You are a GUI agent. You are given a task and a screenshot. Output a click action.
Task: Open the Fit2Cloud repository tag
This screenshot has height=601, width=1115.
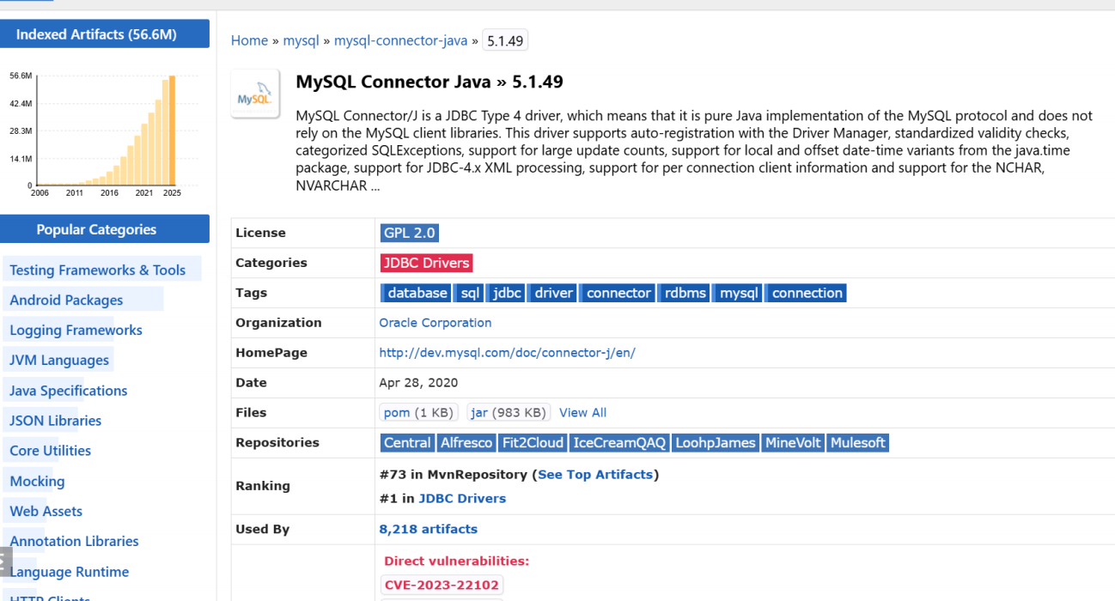coord(533,443)
